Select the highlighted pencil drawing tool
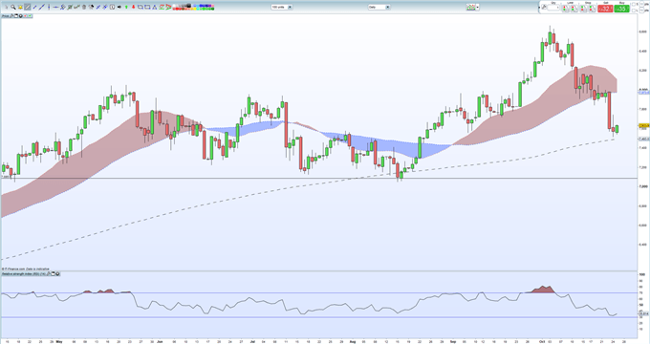Screen dimensions: 650x344 pos(28,7)
